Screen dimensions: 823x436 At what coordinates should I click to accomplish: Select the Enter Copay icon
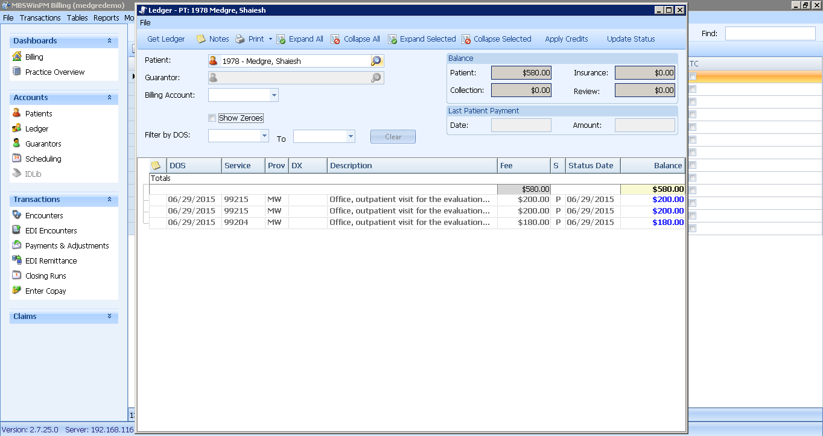pos(17,291)
